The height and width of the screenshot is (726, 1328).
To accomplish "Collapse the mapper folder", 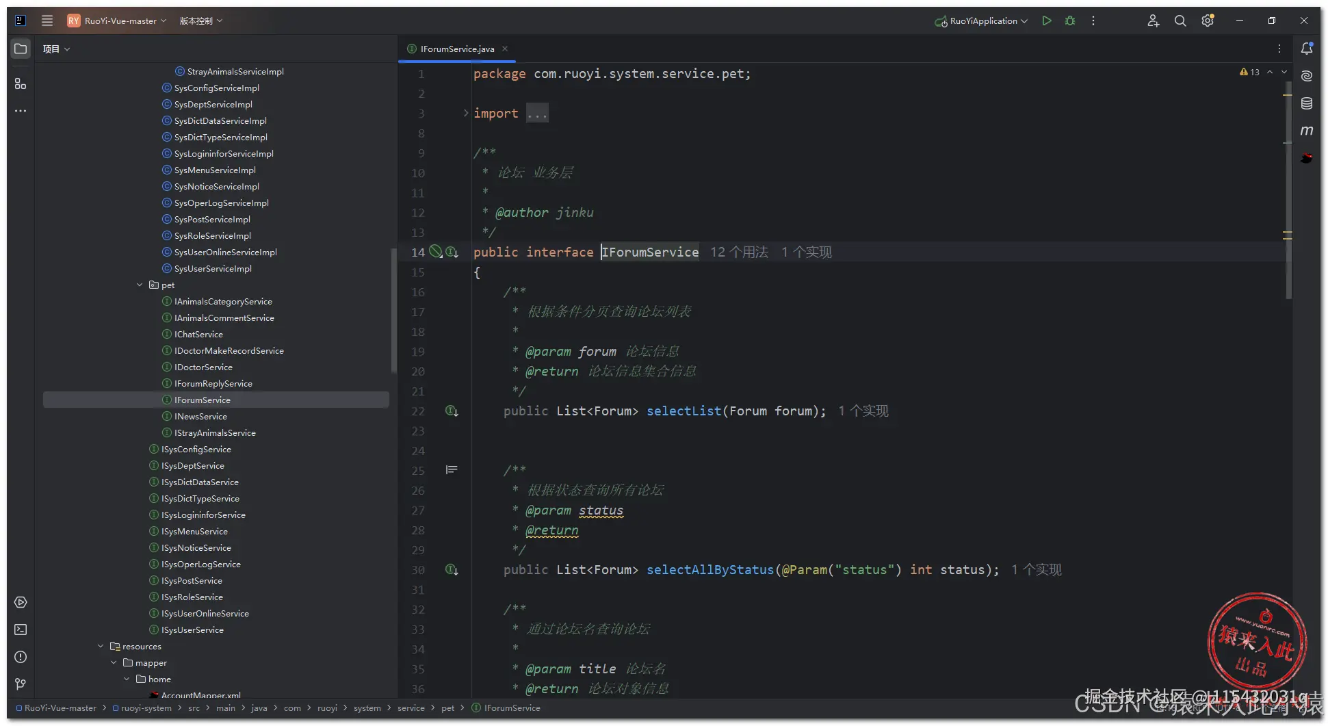I will point(114,663).
